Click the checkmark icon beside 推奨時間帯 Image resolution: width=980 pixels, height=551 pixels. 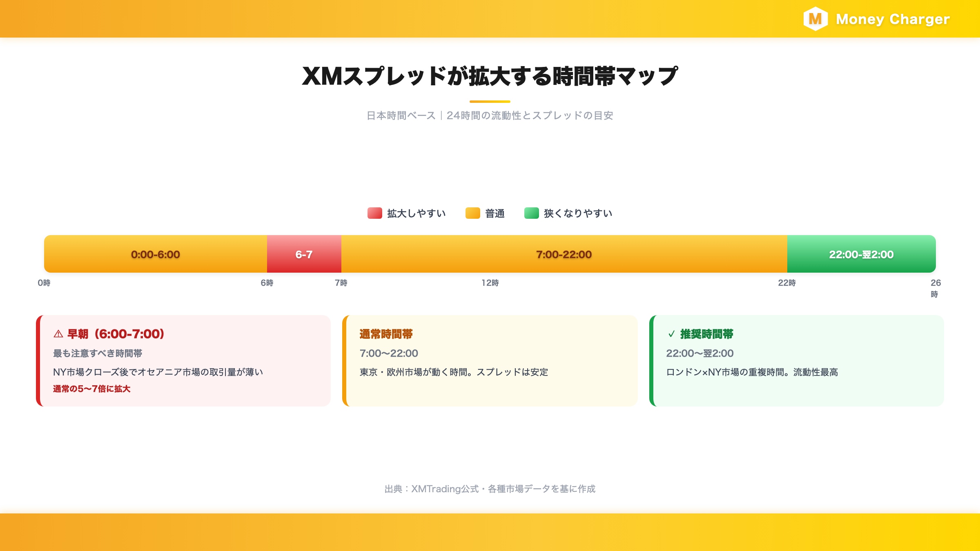coord(671,334)
